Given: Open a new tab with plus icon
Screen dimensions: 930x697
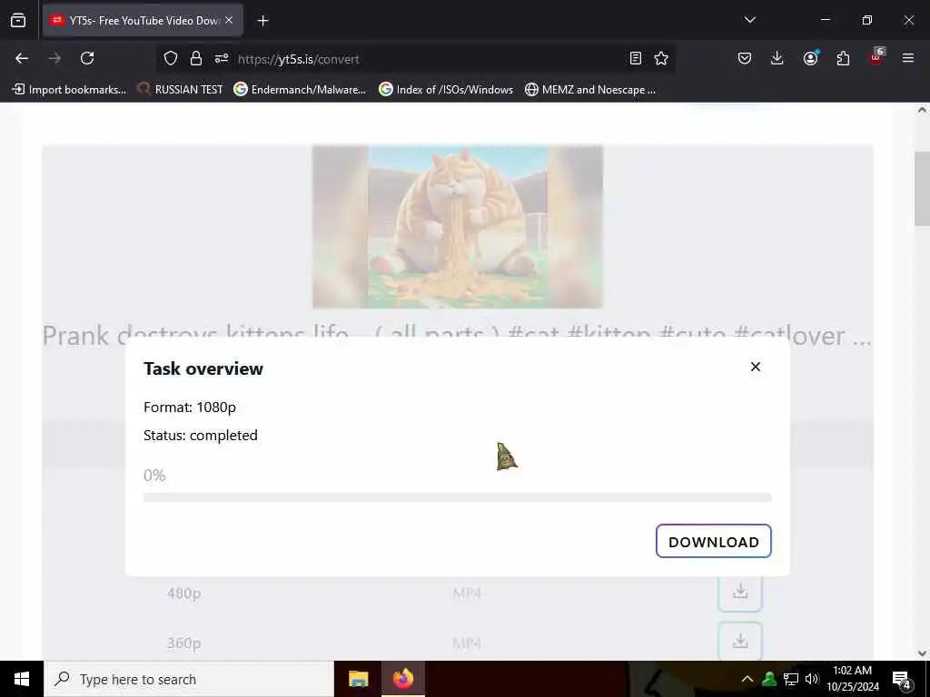Looking at the screenshot, I should click(262, 21).
